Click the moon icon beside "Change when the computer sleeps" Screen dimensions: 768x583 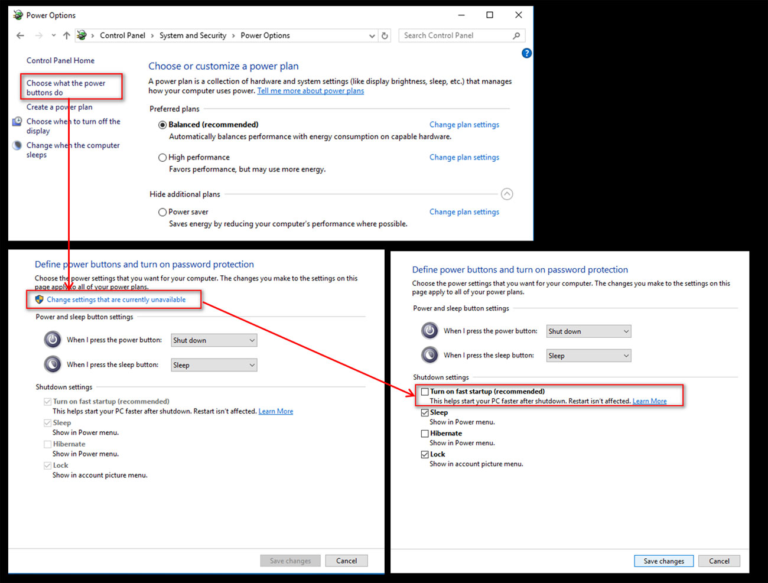(x=17, y=145)
